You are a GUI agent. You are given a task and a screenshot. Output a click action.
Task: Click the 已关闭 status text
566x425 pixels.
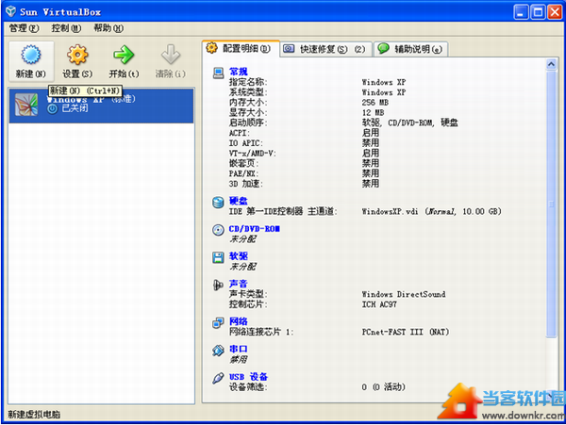point(75,108)
